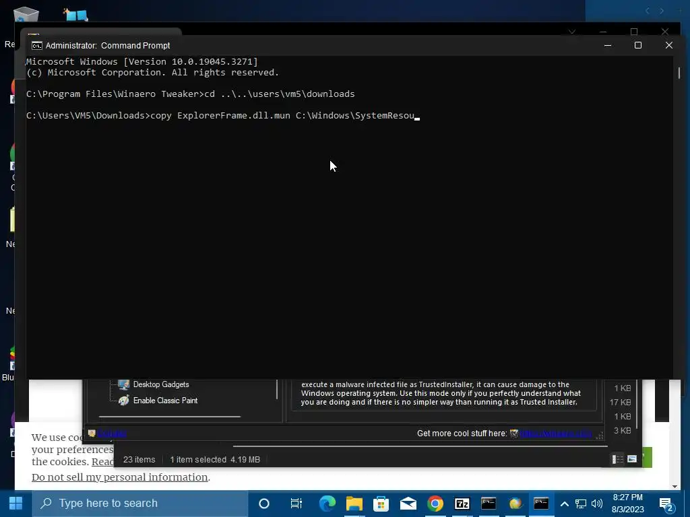This screenshot has height=517, width=690.
Task: Open Winaero Tweaker taskbar icon
Action: (515, 504)
